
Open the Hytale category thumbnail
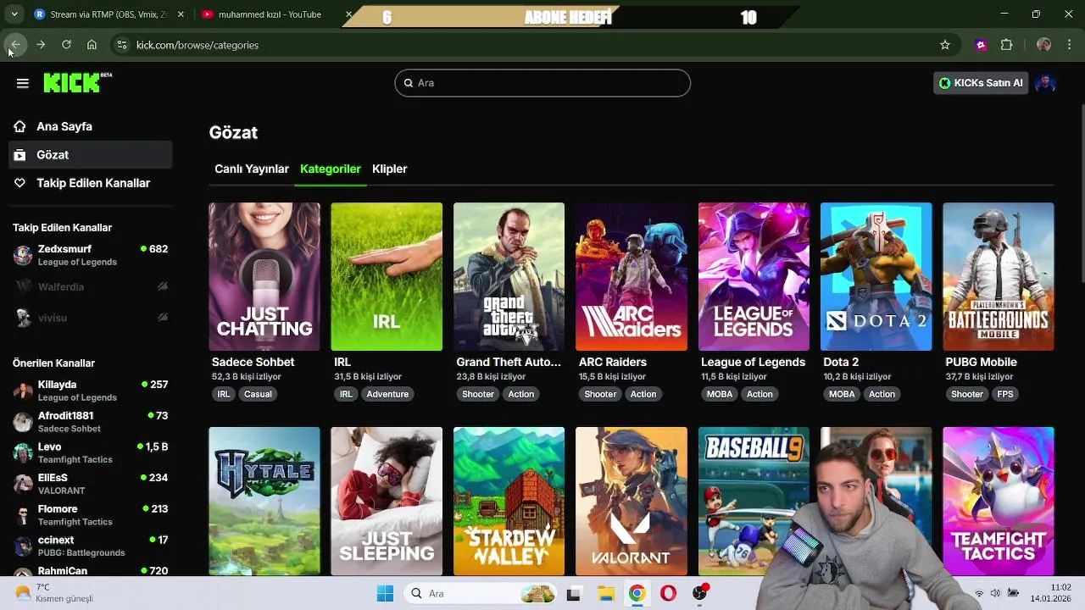264,501
